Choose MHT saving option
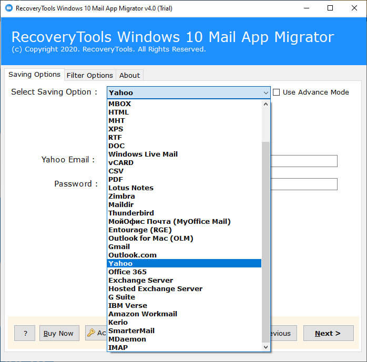 (x=184, y=121)
